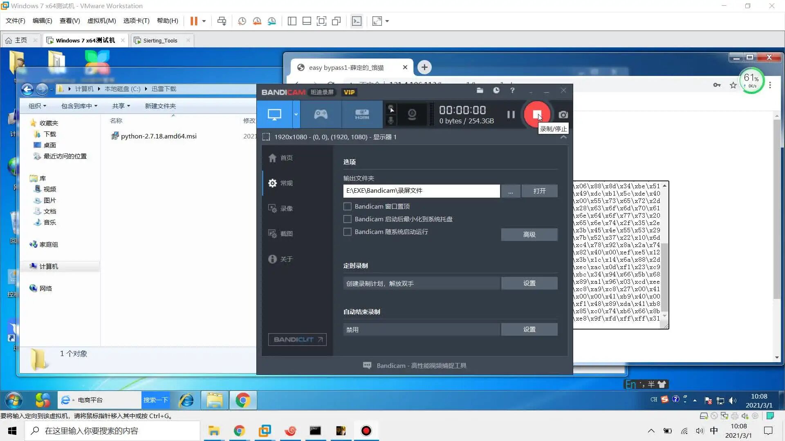
Task: Expand the VMware power options dropdown arrow
Action: [204, 21]
